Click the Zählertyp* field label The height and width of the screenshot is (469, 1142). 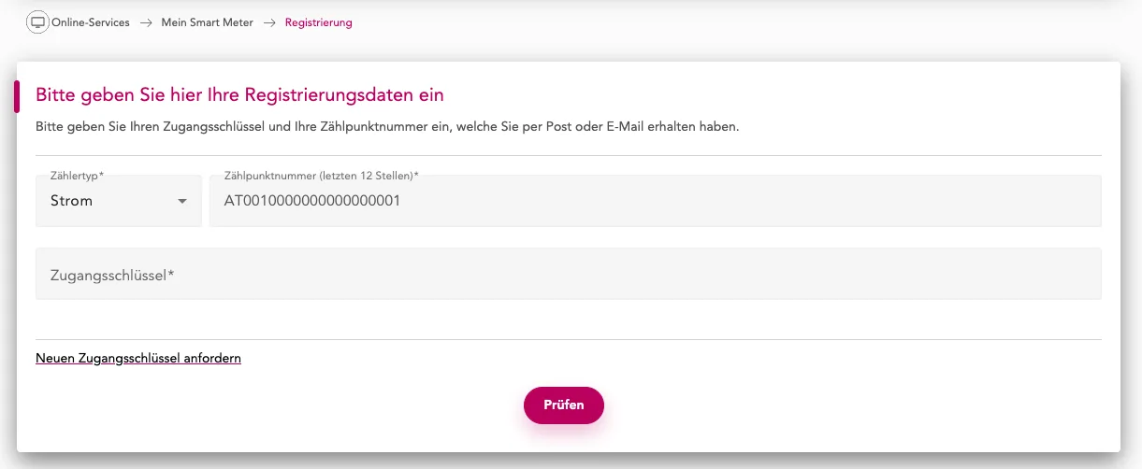pyautogui.click(x=77, y=176)
